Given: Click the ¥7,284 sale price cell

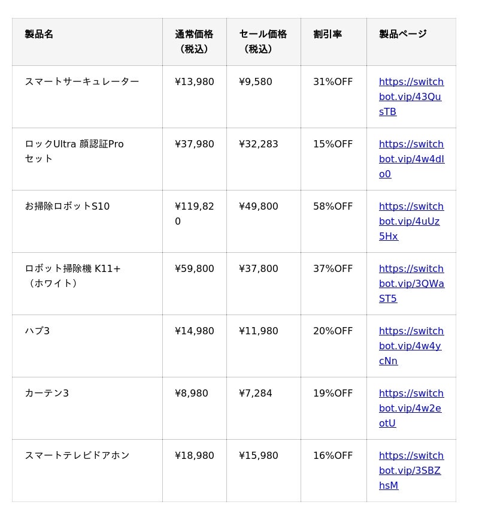Looking at the screenshot, I should pos(264,409).
